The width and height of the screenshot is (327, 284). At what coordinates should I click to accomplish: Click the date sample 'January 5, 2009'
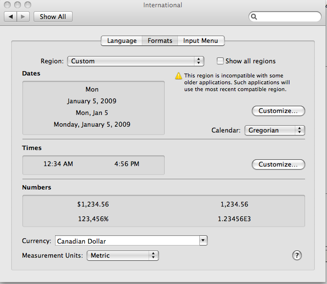click(92, 101)
